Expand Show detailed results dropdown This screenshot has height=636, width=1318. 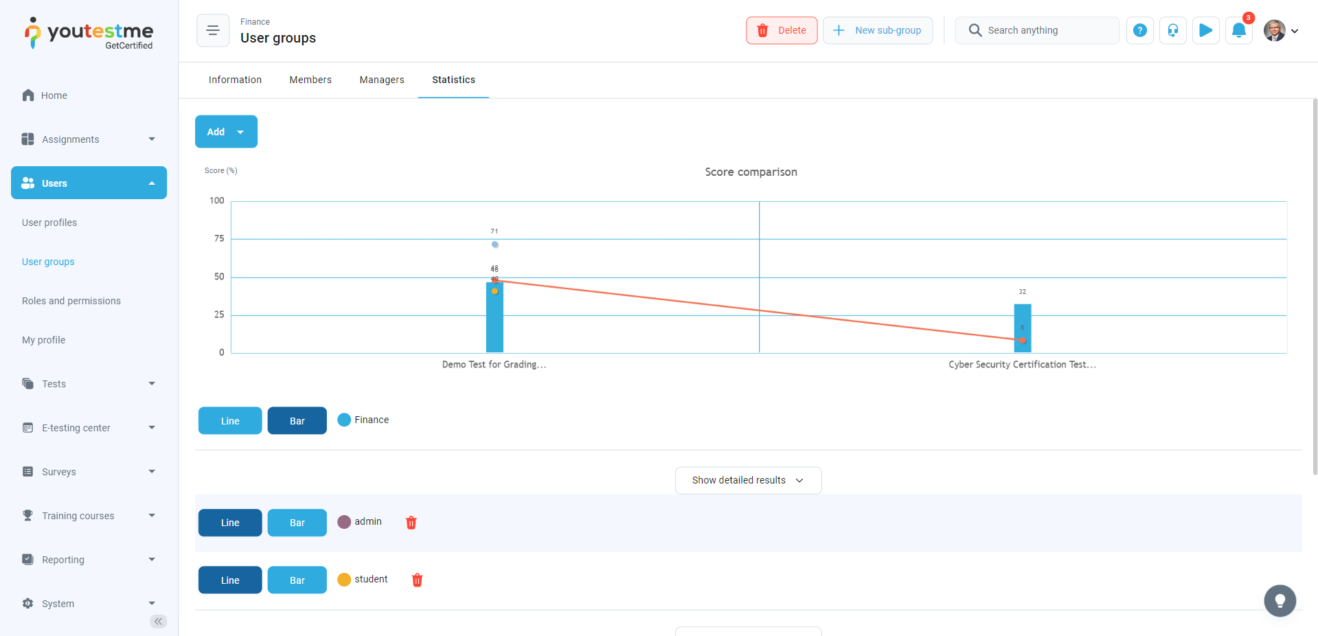click(x=748, y=480)
